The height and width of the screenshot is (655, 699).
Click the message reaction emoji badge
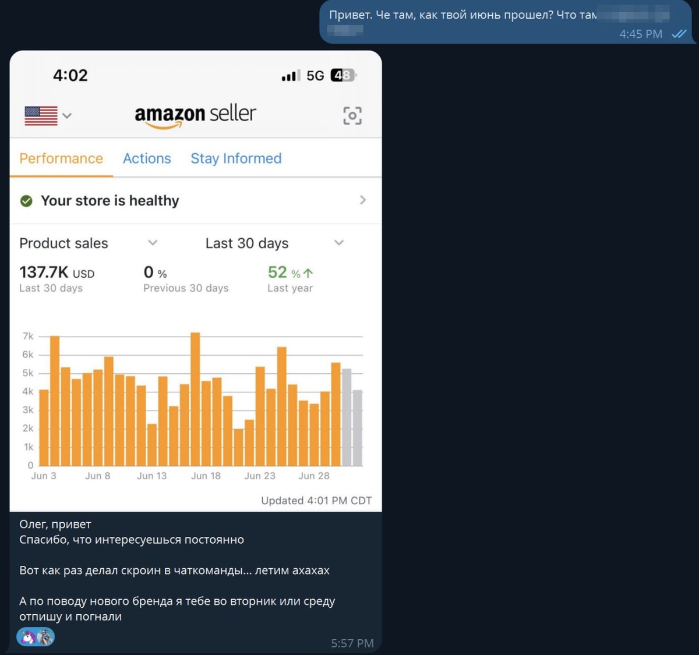36,637
